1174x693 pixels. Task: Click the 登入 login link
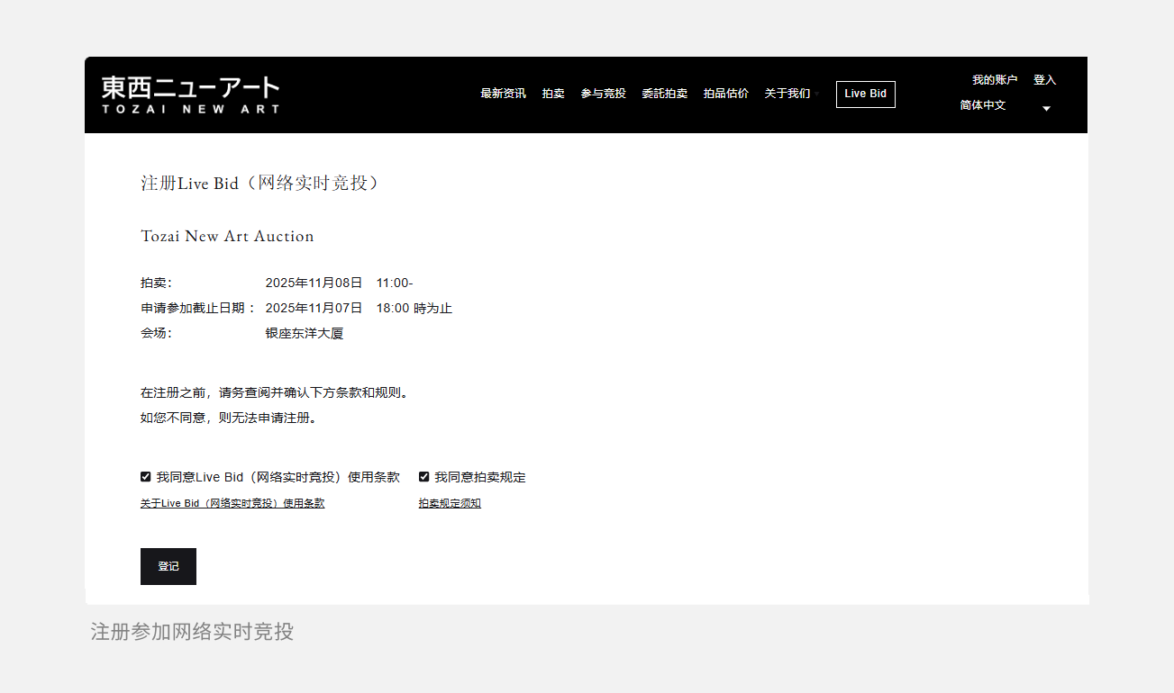(1044, 80)
